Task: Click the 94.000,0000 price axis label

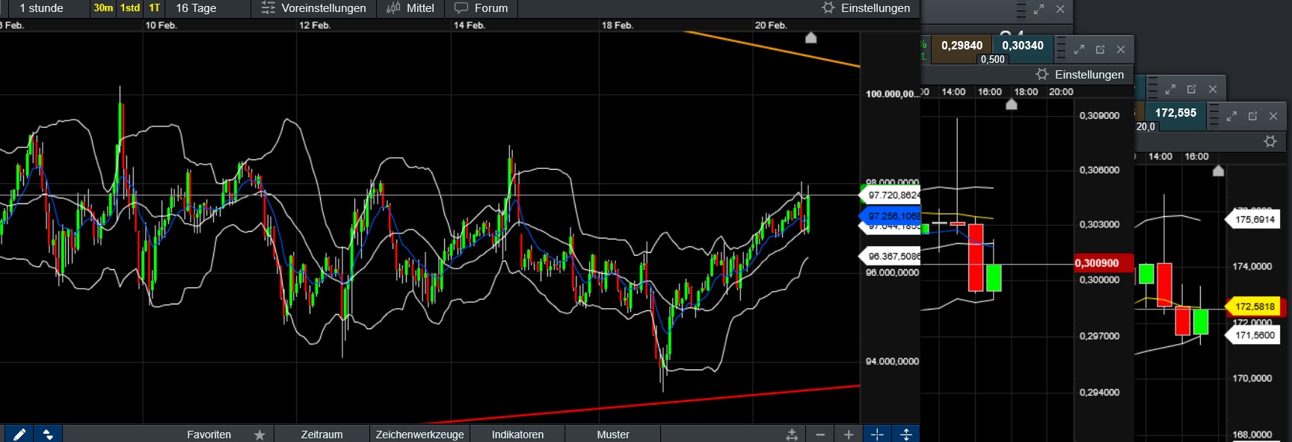Action: click(x=892, y=361)
